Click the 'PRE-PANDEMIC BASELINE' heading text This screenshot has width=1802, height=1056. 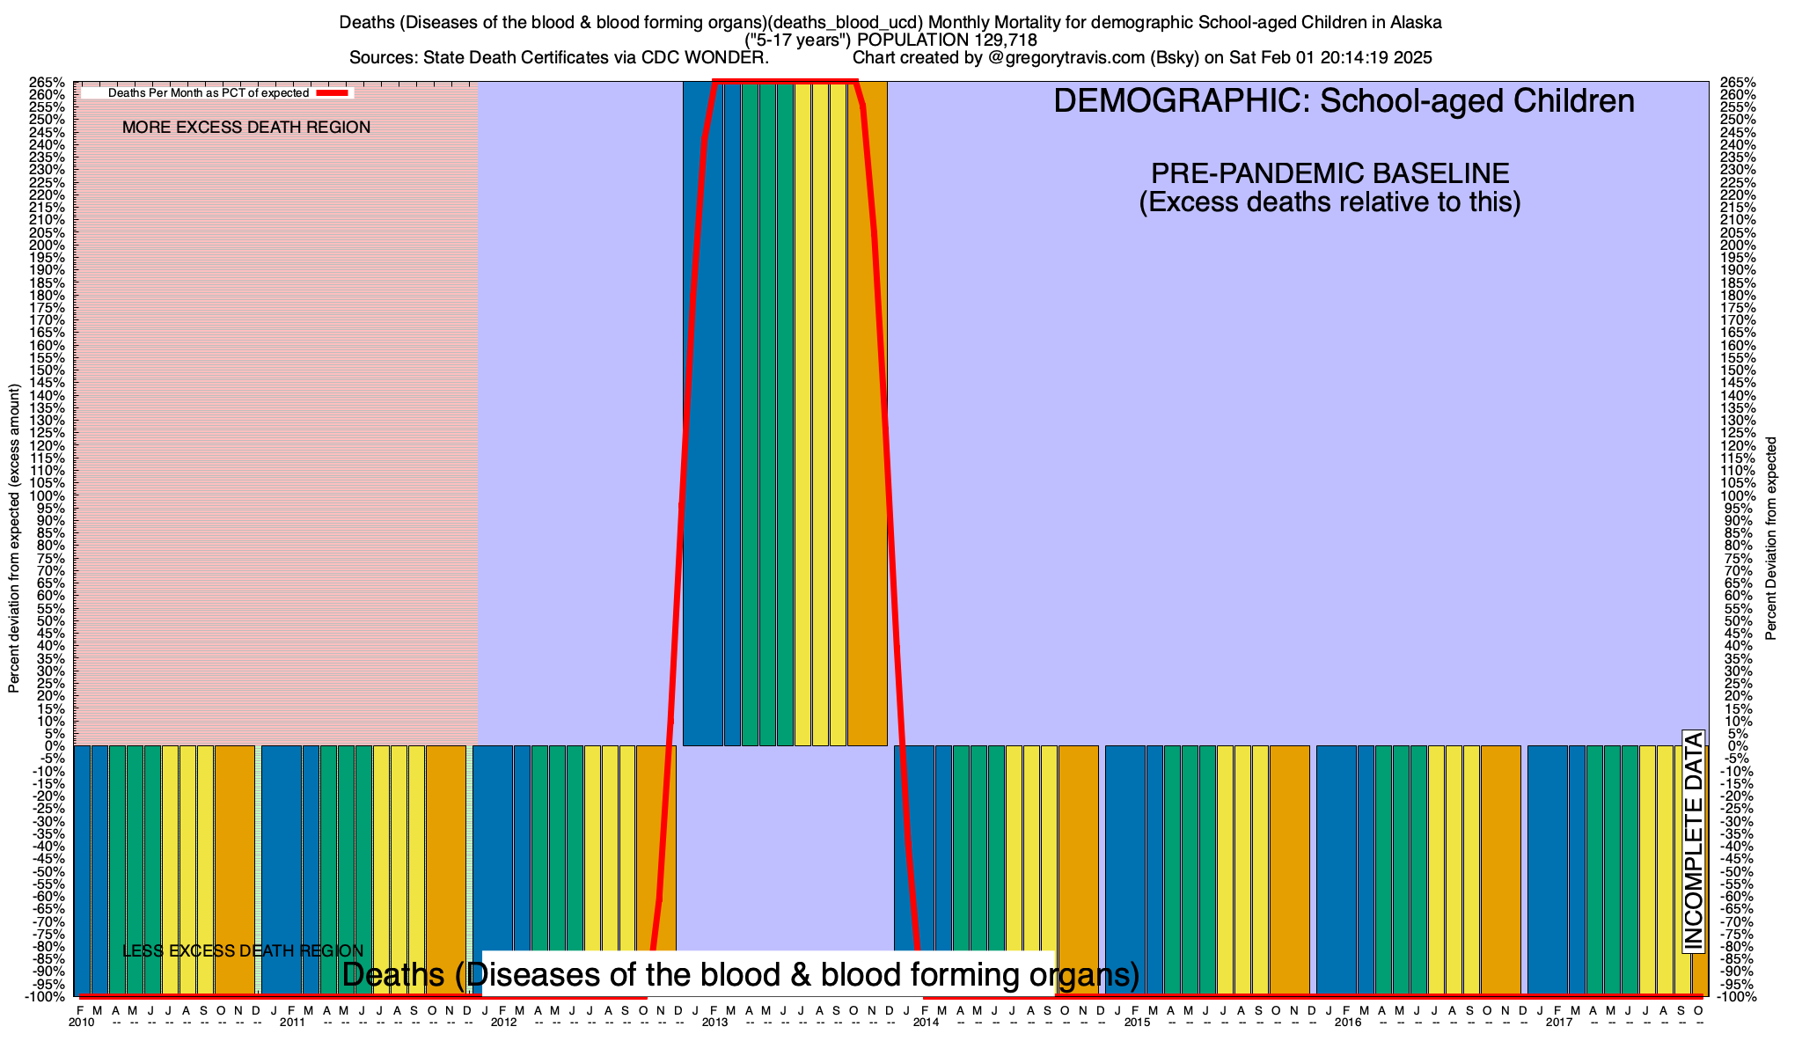pyautogui.click(x=1330, y=173)
